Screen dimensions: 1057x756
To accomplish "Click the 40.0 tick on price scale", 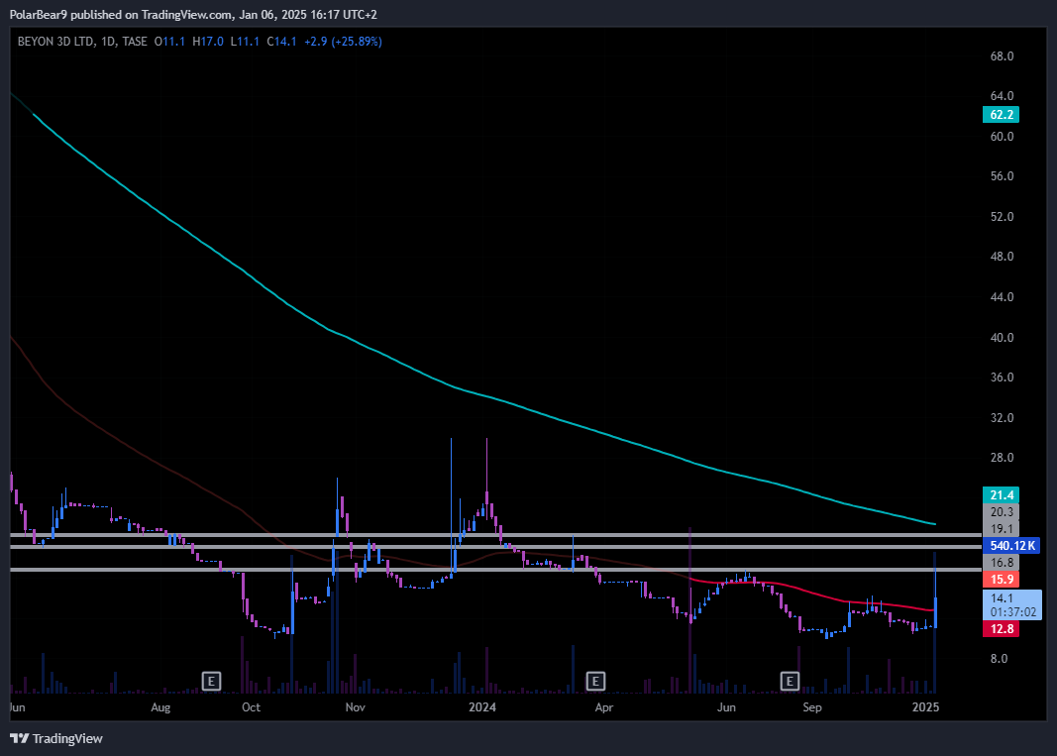I will (x=1002, y=337).
